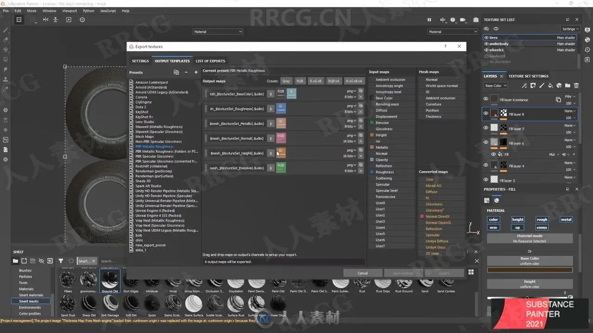Click the $ token button for BaseColor map

pyautogui.click(x=271, y=94)
